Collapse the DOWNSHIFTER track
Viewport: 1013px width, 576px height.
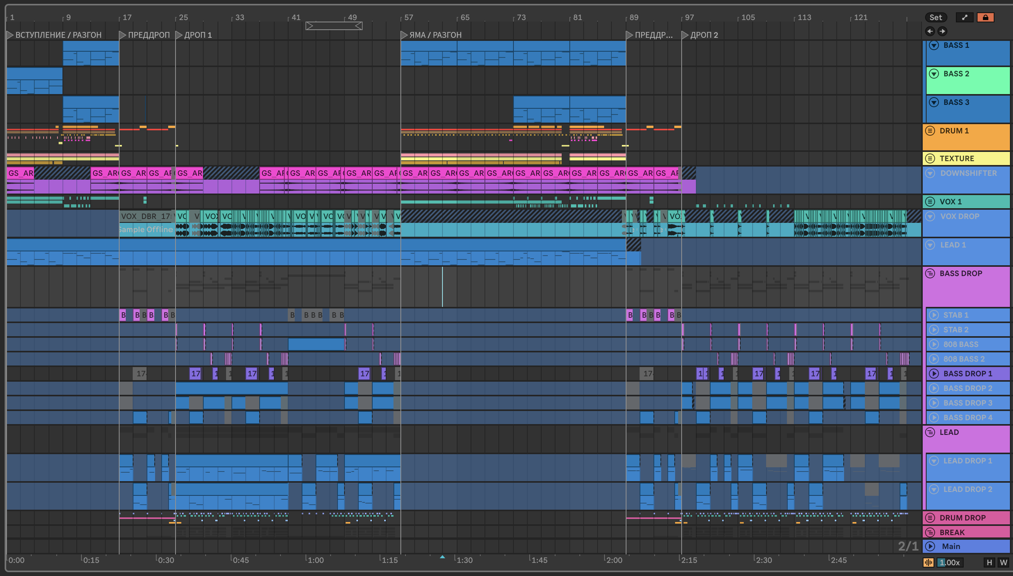(x=930, y=173)
